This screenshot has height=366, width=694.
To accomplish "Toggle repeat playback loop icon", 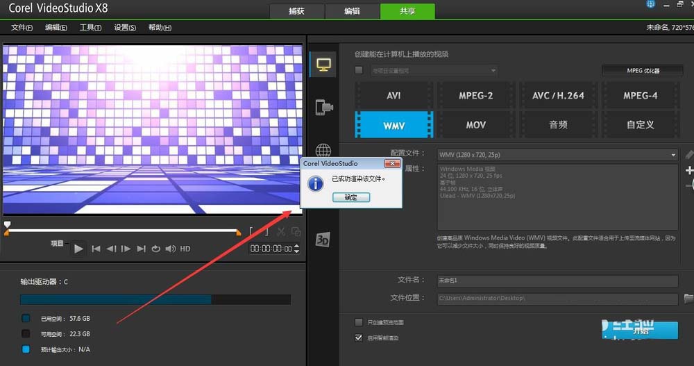I will pyautogui.click(x=155, y=249).
